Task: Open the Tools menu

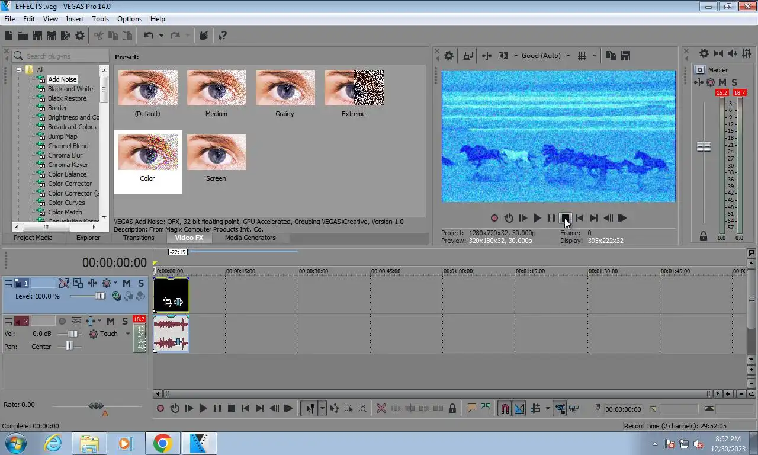Action: [x=100, y=19]
